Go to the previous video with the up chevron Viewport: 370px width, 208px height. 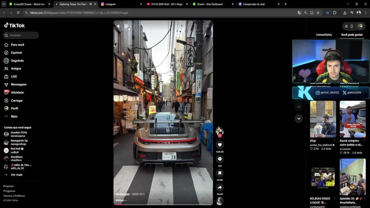pos(299,107)
